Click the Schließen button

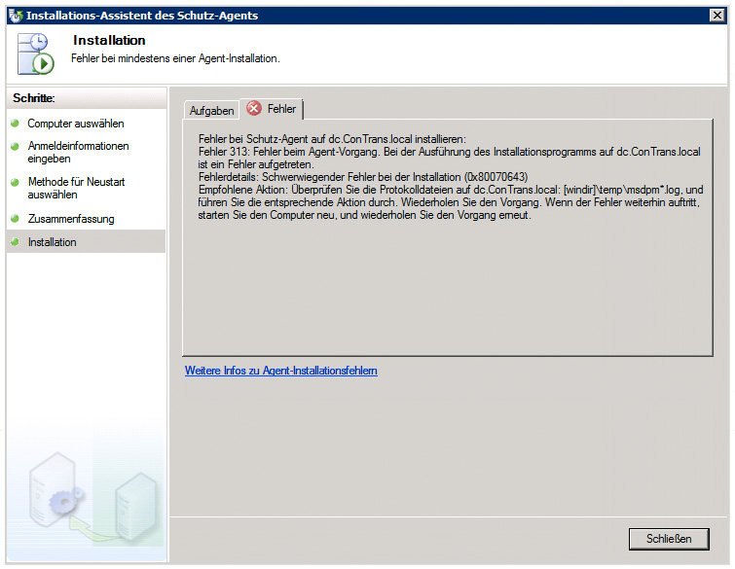[x=669, y=539]
